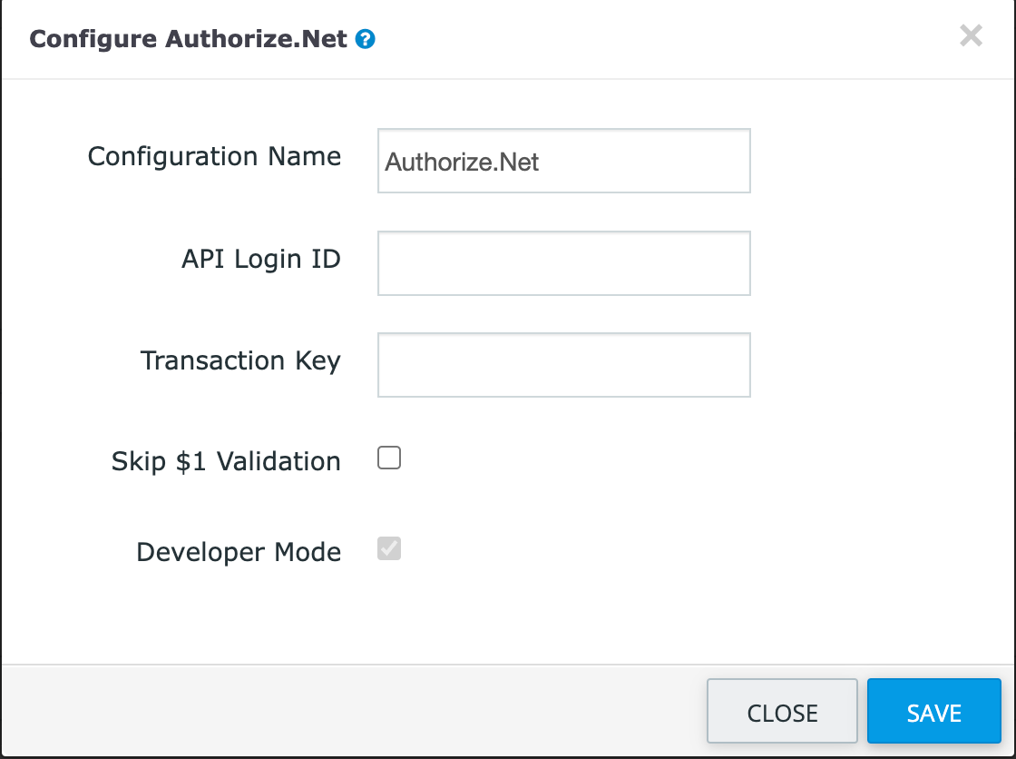Close the dialog with the X icon
Screen dimensions: 1016x759
[x=971, y=35]
